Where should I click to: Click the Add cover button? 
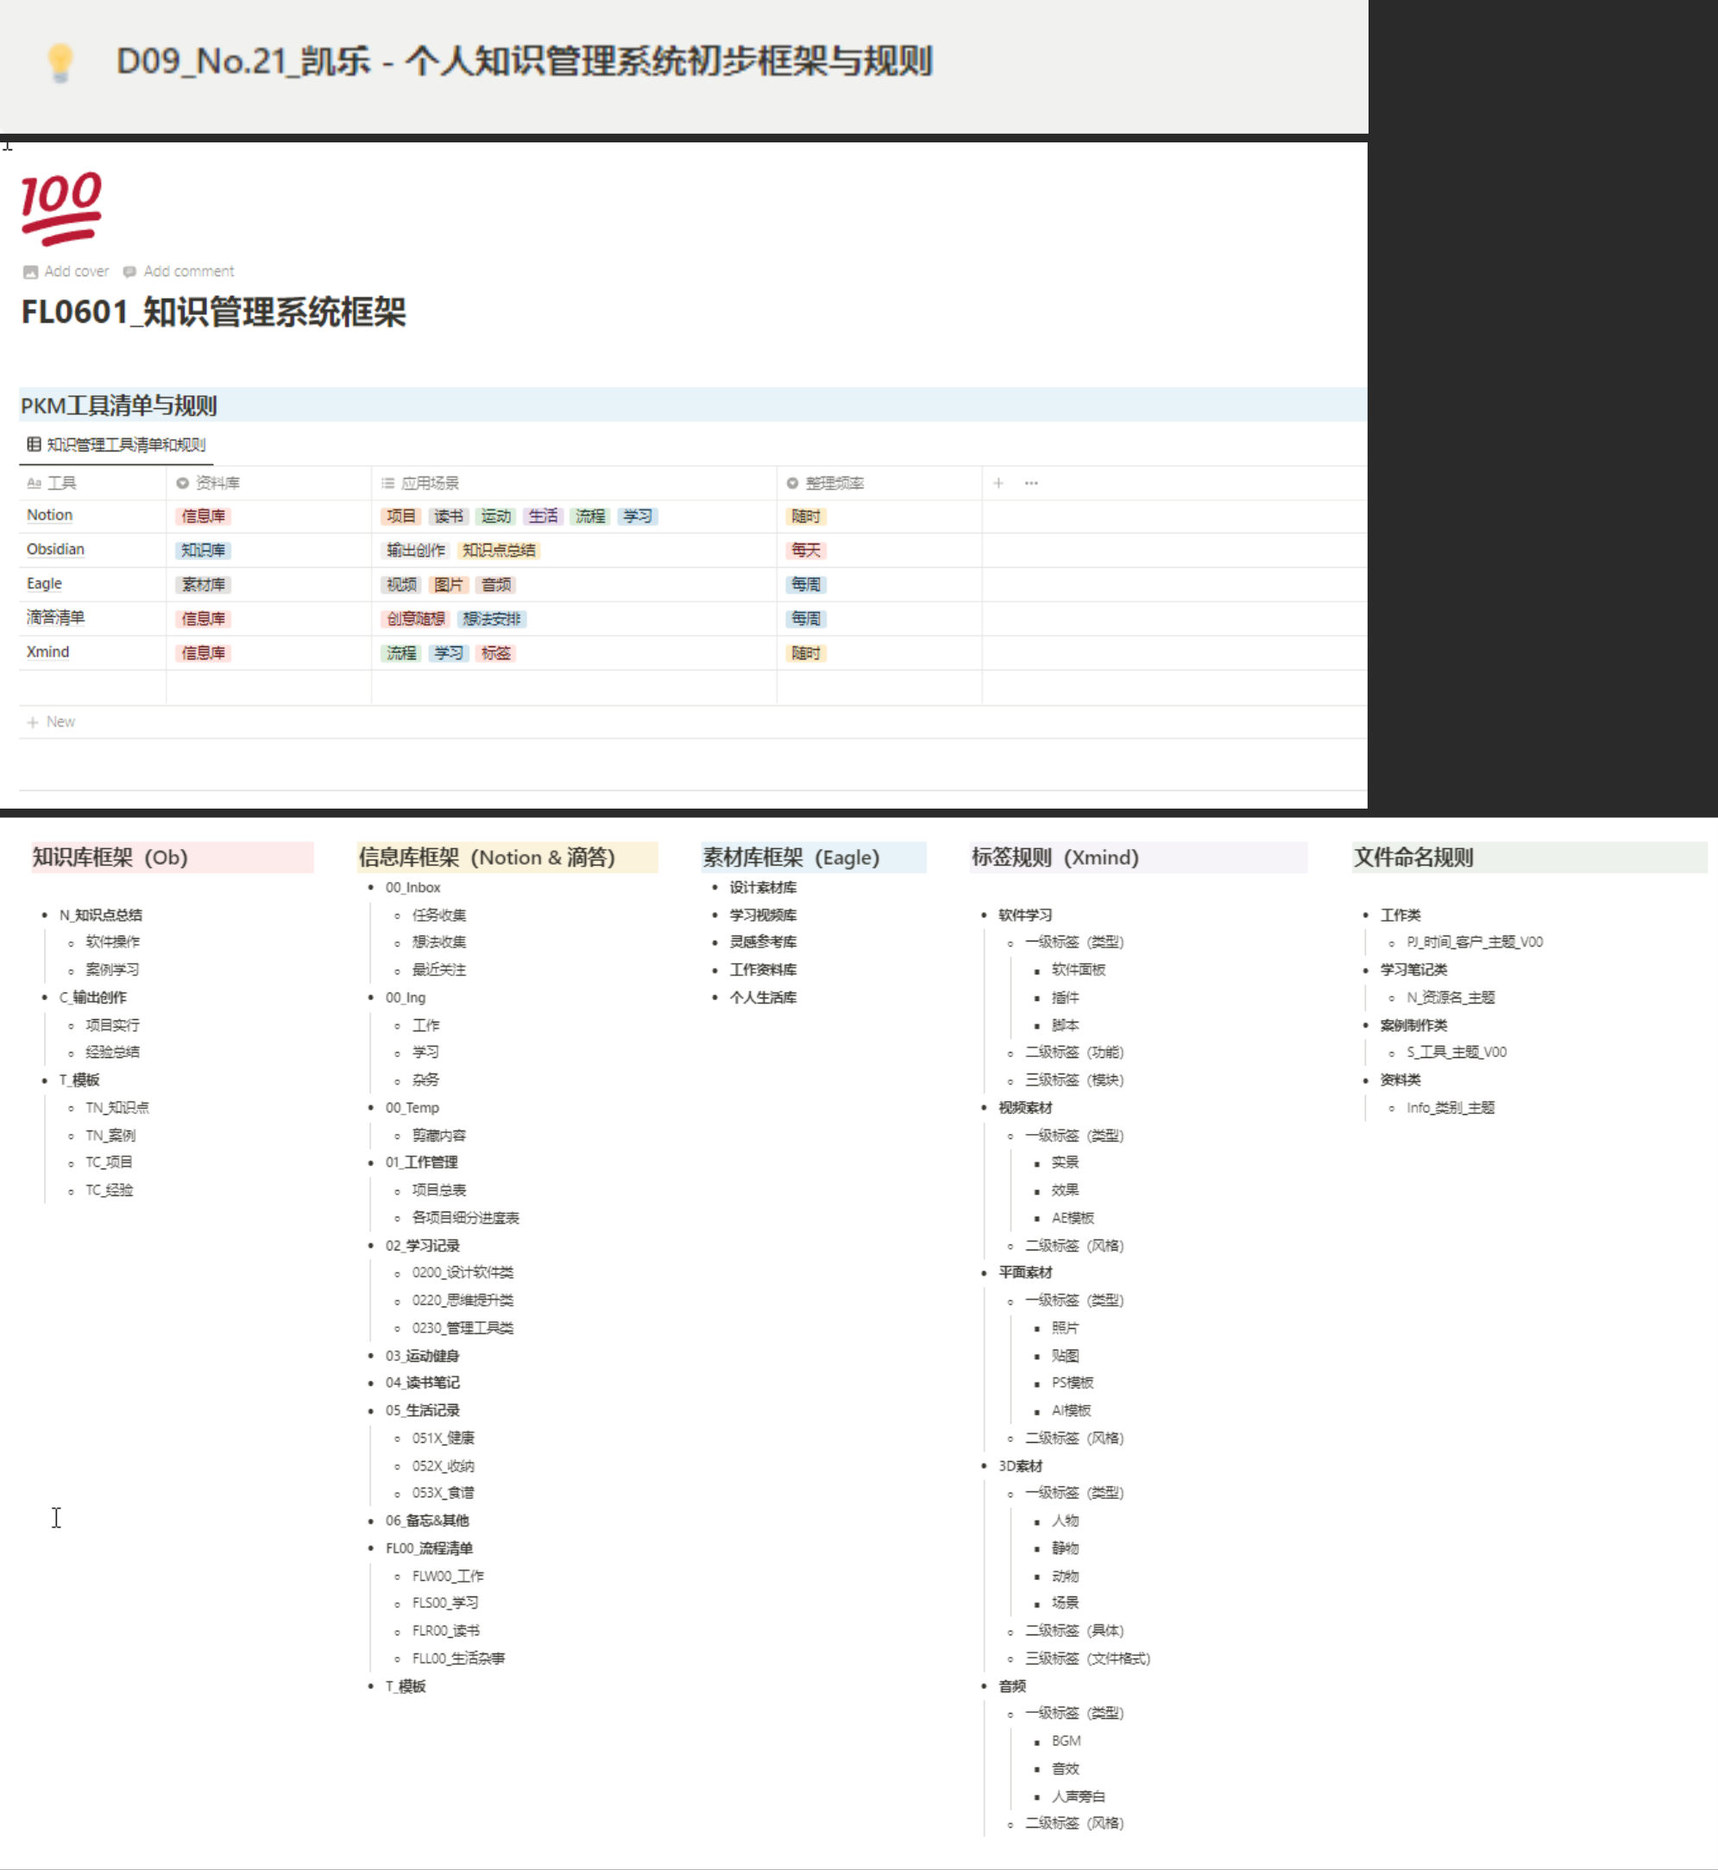click(66, 272)
